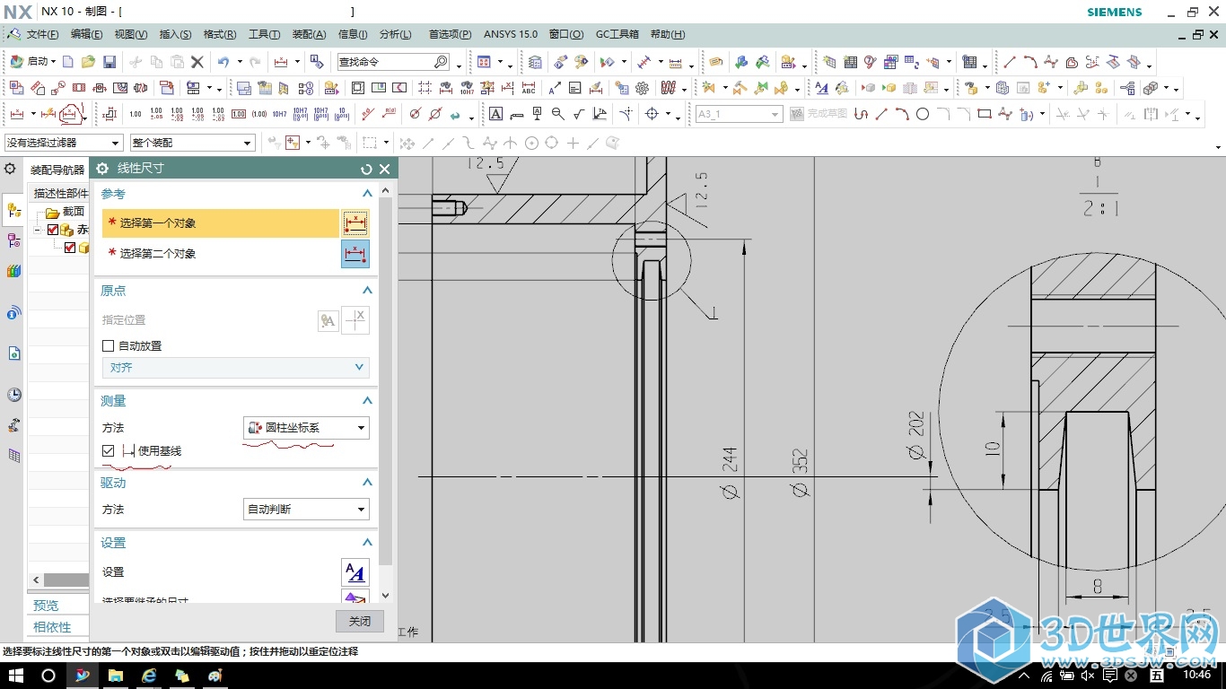Collapse the 设置 section

click(x=367, y=543)
